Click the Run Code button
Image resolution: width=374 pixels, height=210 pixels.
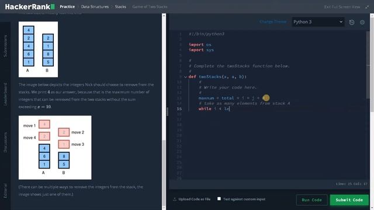click(x=311, y=200)
